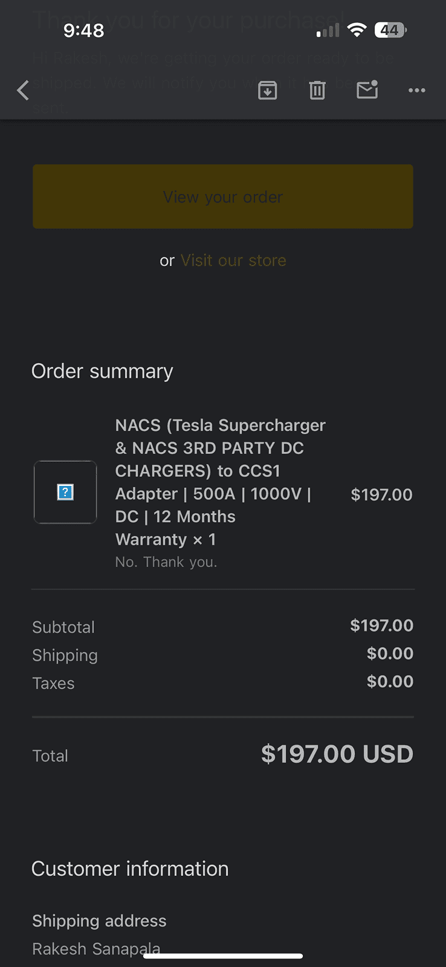Tap the $197.00 USD total amount

[337, 754]
